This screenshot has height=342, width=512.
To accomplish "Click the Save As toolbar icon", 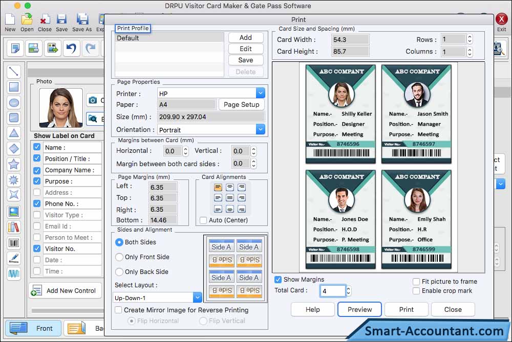I will 82,19.
